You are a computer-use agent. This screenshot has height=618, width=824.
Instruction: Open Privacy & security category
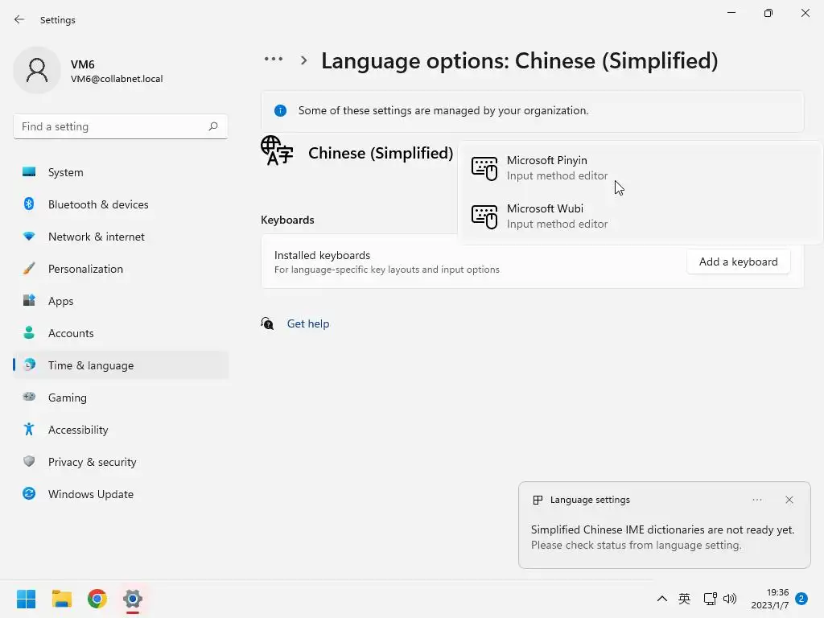coord(121,462)
